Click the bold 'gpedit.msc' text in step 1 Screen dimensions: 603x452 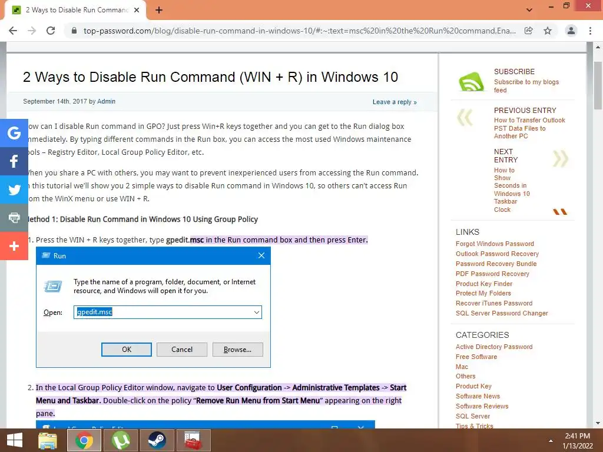(x=185, y=240)
